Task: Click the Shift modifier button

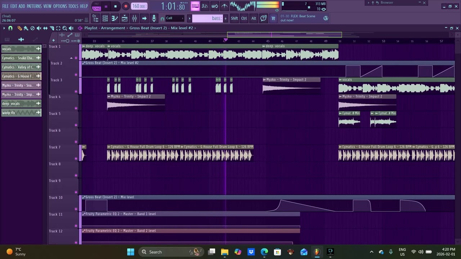Action: (234, 18)
